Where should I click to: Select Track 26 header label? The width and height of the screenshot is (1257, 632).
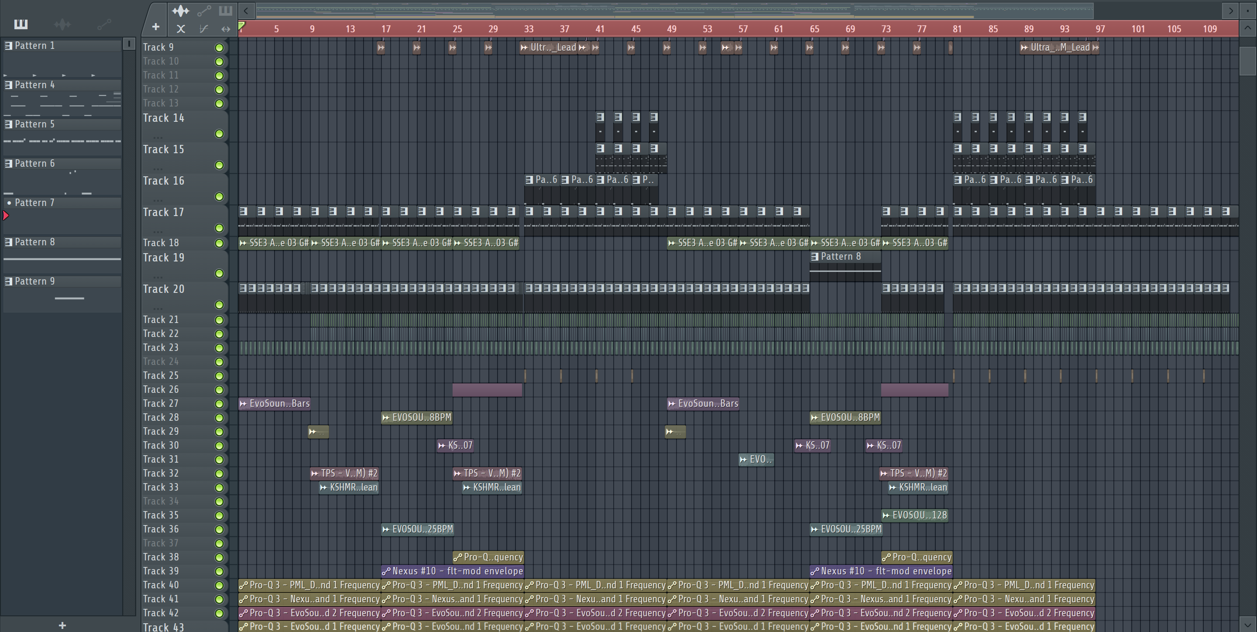[161, 389]
